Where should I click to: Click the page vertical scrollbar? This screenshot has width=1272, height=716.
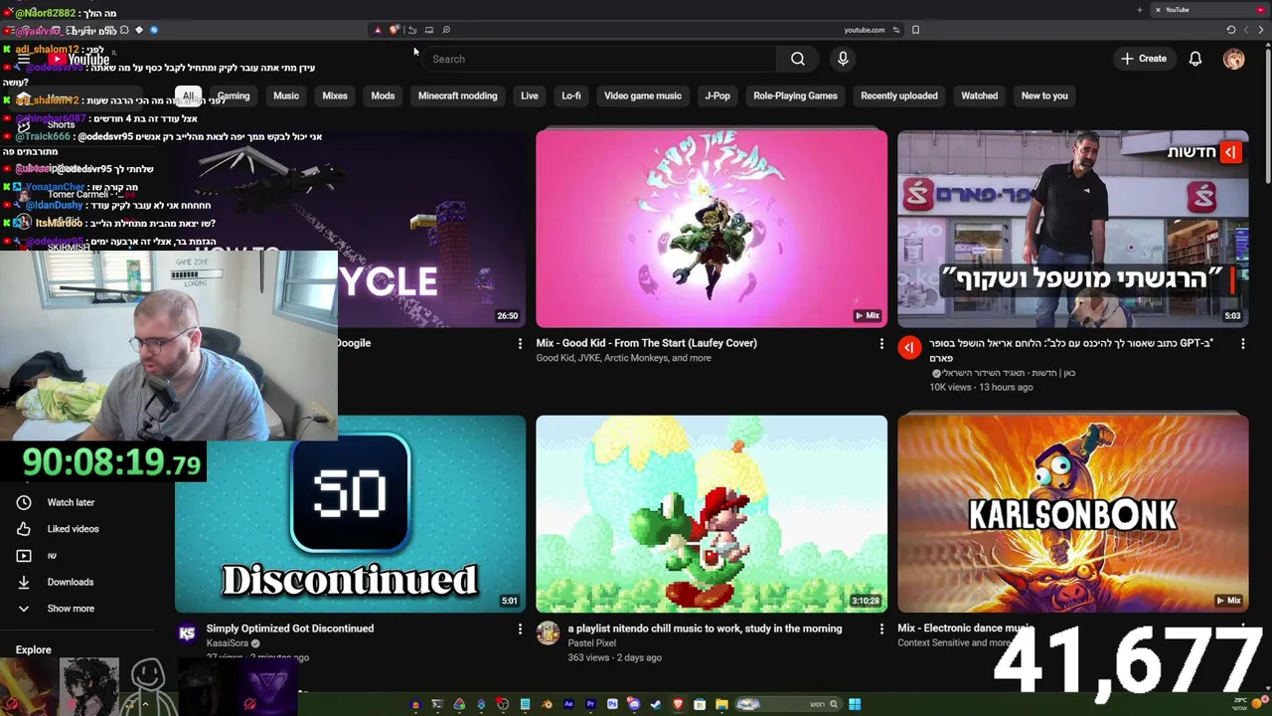pos(1267,117)
